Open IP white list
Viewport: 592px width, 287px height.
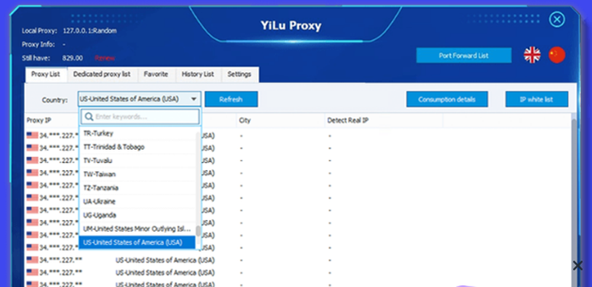[x=536, y=99]
